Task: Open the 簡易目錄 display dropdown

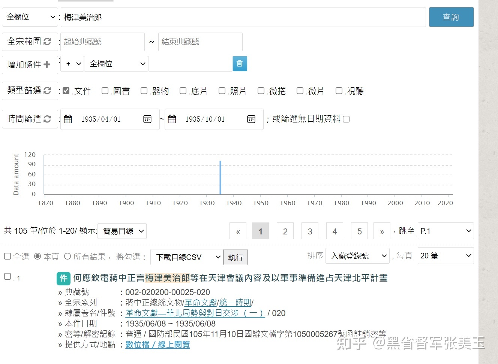Action: pos(122,231)
